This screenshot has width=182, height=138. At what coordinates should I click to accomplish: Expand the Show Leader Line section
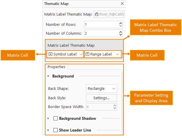pyautogui.click(x=48, y=130)
